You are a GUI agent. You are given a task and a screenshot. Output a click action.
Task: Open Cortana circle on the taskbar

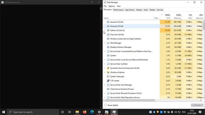[x=62, y=112]
